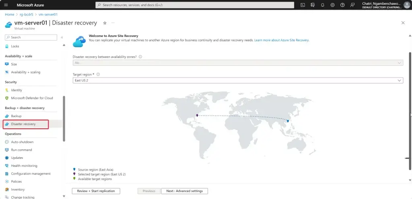
Task: Click the side menu scrollbar thumb
Action: click(x=64, y=119)
